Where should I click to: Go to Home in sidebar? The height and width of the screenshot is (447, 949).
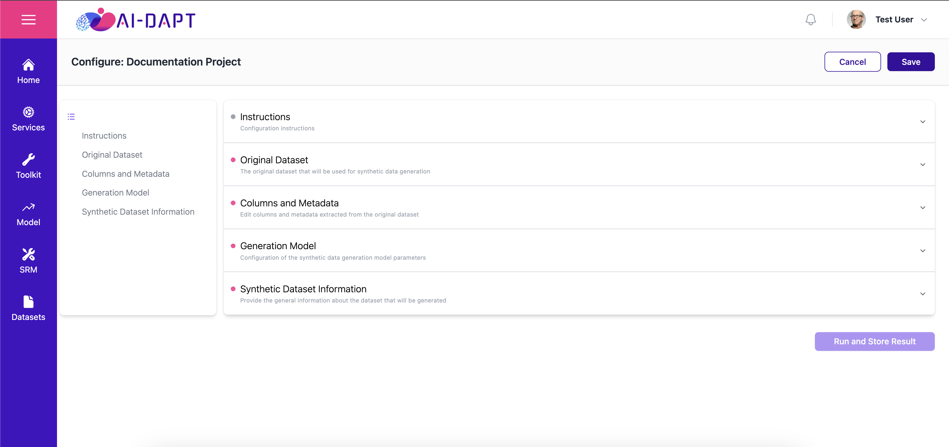(x=28, y=71)
